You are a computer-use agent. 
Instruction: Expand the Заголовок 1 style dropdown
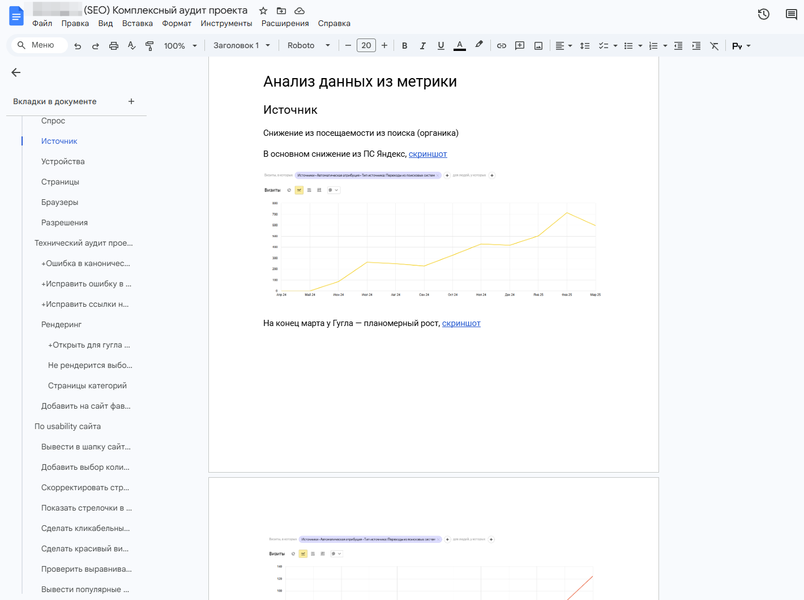click(x=242, y=46)
